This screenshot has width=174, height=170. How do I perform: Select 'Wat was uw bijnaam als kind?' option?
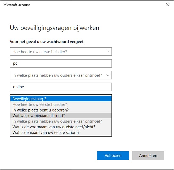click(x=61, y=116)
